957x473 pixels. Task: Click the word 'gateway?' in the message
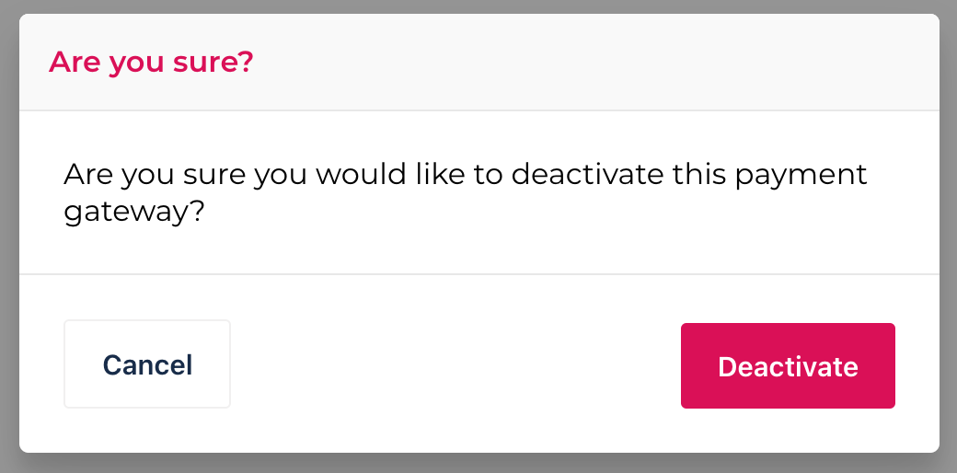[133, 214]
